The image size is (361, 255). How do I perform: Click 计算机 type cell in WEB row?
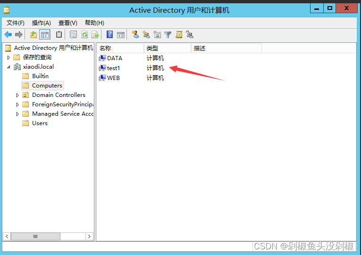point(155,78)
